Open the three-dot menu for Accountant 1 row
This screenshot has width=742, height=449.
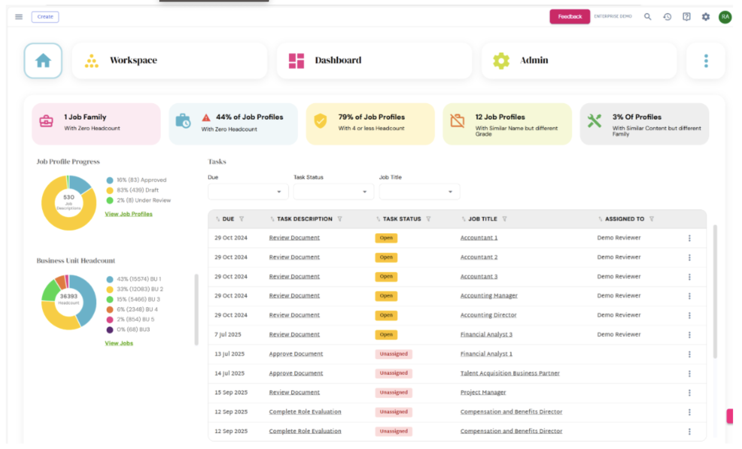[x=689, y=238]
